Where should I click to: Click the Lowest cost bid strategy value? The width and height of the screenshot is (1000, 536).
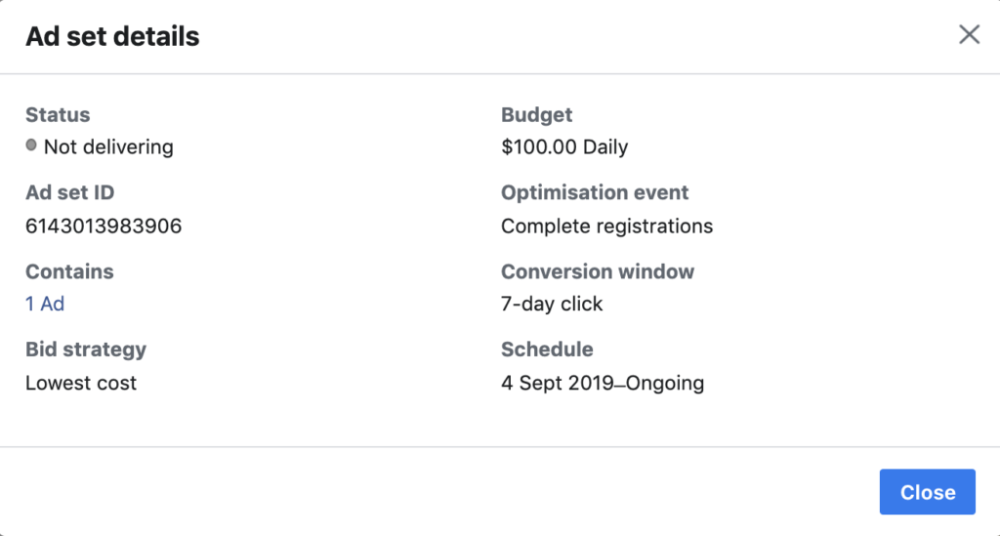81,382
